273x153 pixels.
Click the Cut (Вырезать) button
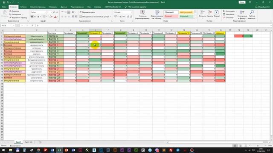14,11
